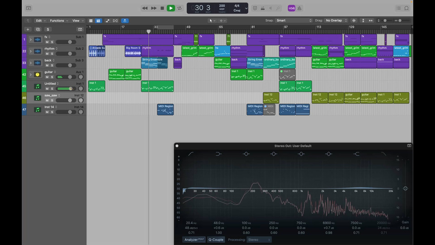
Task: Adjust the saw_saw track volume slider
Action: pos(66,100)
